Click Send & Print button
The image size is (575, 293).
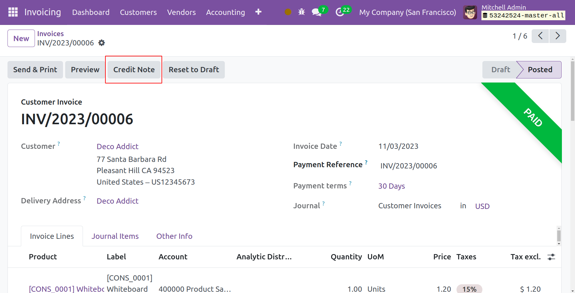(35, 70)
